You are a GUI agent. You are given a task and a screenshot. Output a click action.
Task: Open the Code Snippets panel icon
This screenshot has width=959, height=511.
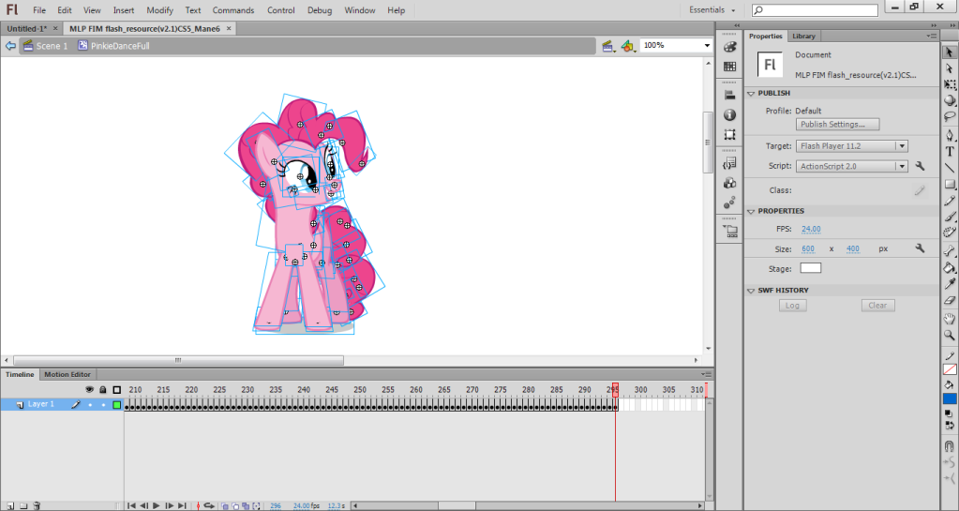point(729,163)
